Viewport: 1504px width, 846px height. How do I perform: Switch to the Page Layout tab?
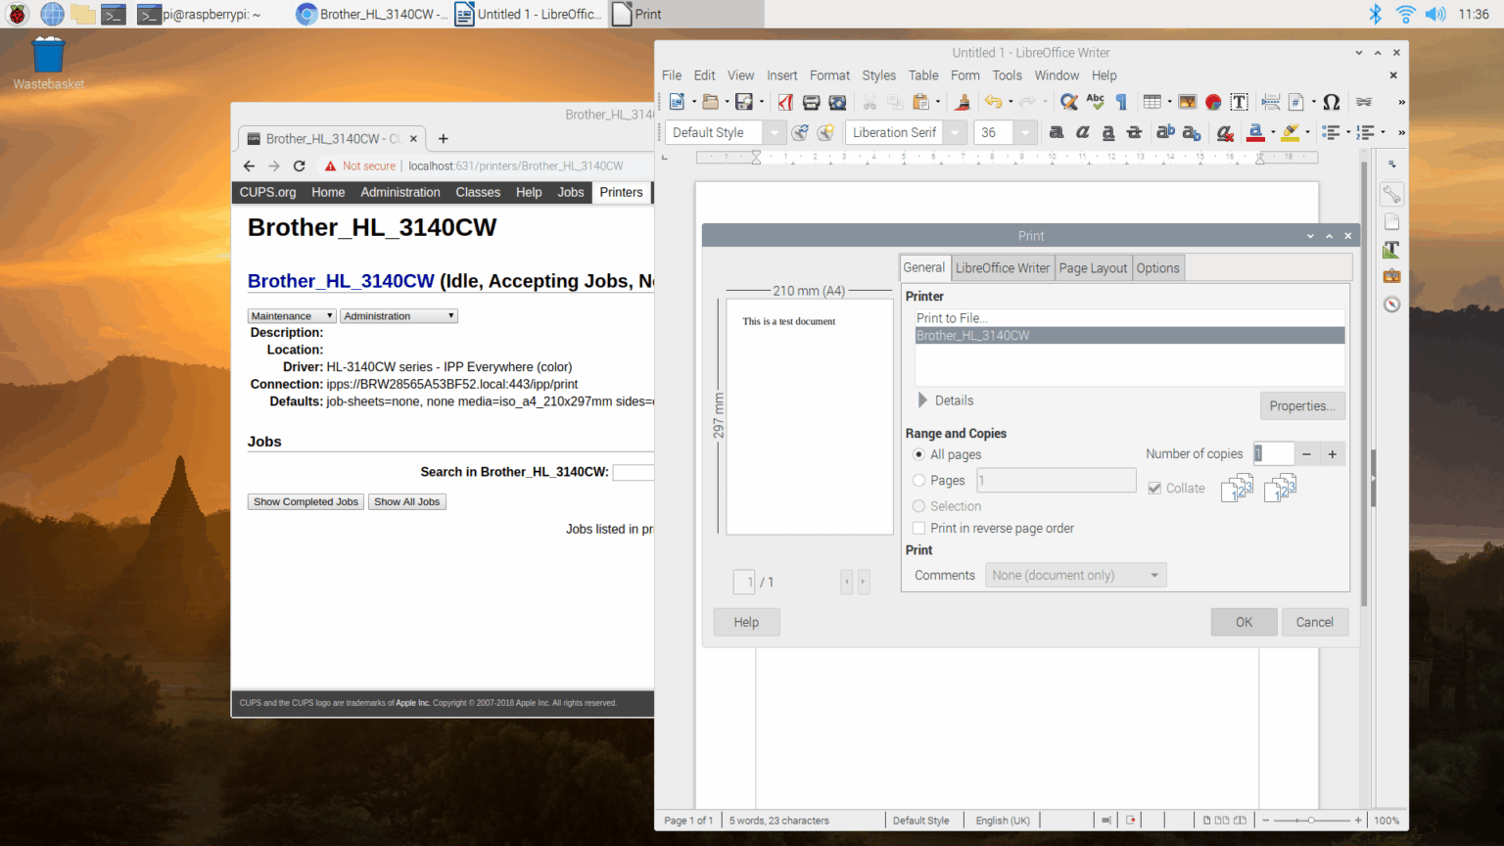(1093, 268)
